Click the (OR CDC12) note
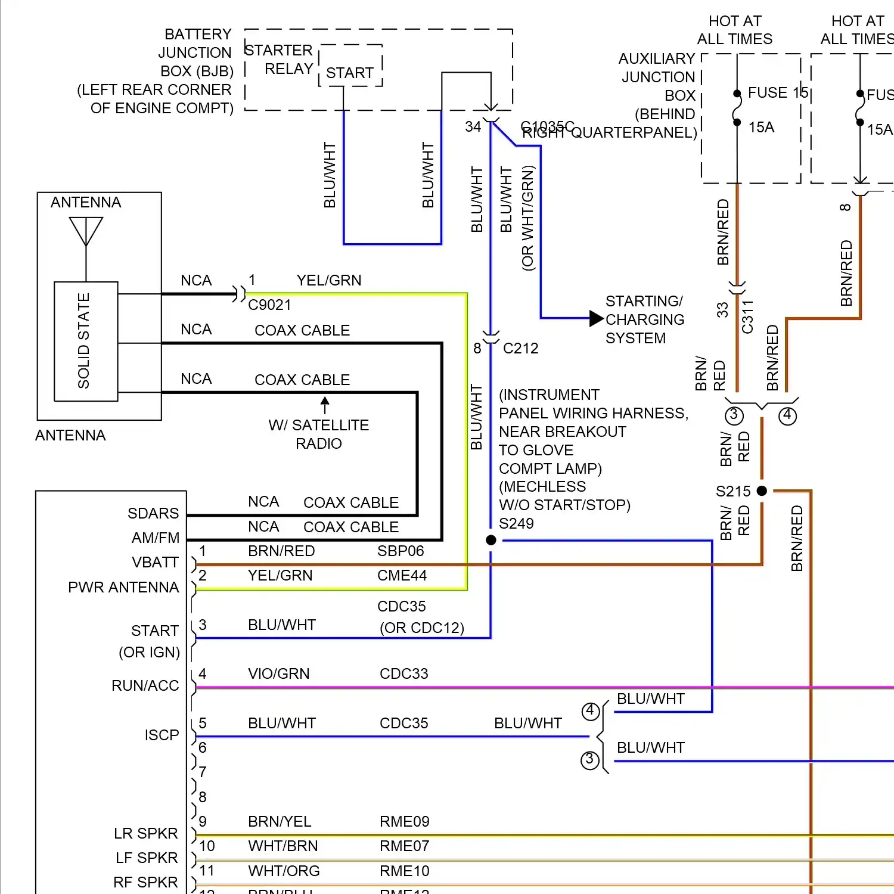The width and height of the screenshot is (894, 894). (x=422, y=628)
